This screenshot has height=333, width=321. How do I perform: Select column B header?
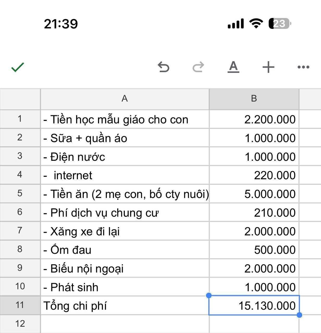click(x=254, y=99)
